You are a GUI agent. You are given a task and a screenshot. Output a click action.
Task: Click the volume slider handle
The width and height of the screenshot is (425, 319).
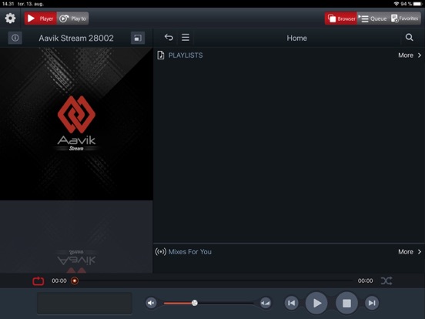pyautogui.click(x=194, y=303)
